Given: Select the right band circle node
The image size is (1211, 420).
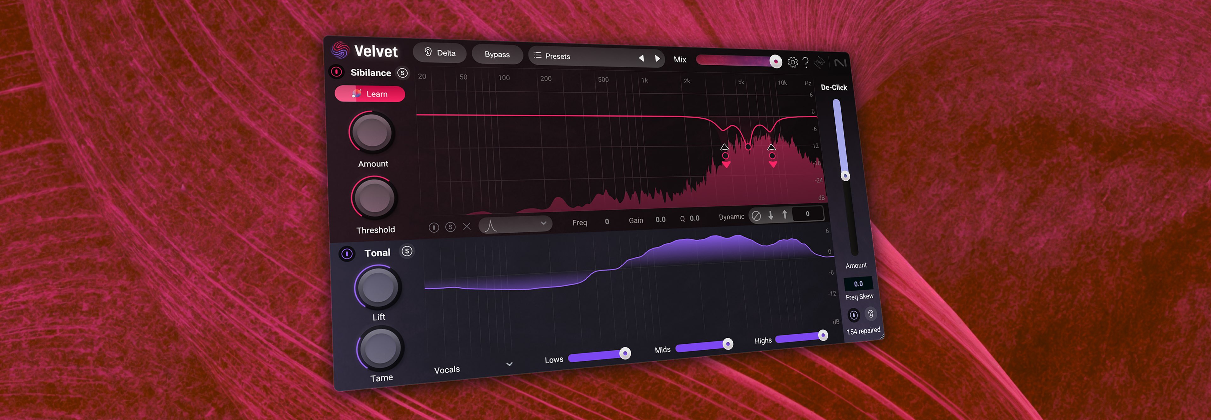Looking at the screenshot, I should 772,155.
